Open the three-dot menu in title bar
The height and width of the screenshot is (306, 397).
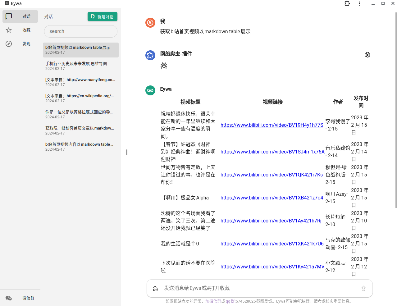[359, 3]
